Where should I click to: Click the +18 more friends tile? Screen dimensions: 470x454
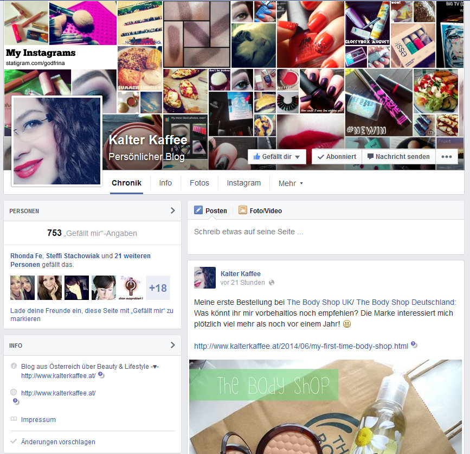(x=158, y=288)
